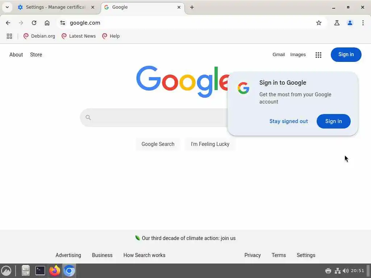The width and height of the screenshot is (371, 278).
Task: Open the Debian.org bookmark
Action: pyautogui.click(x=39, y=36)
